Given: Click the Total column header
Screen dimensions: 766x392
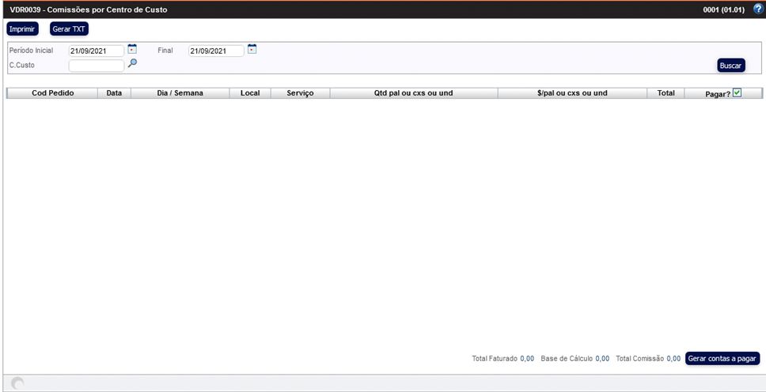Looking at the screenshot, I should (x=666, y=93).
